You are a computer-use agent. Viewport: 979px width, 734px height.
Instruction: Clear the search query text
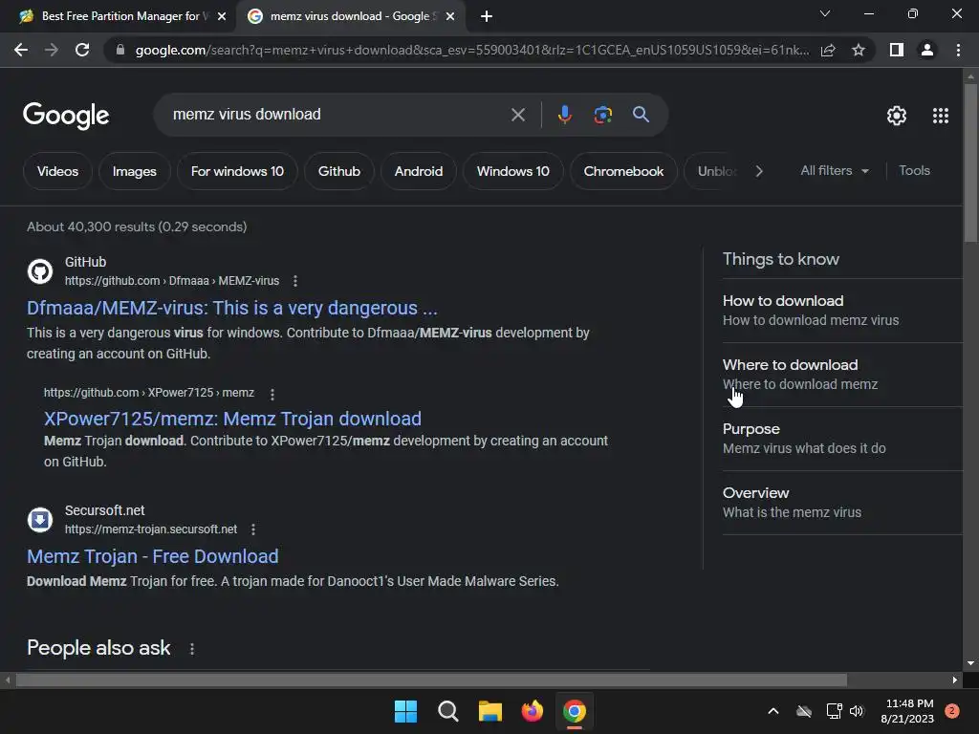coord(517,115)
